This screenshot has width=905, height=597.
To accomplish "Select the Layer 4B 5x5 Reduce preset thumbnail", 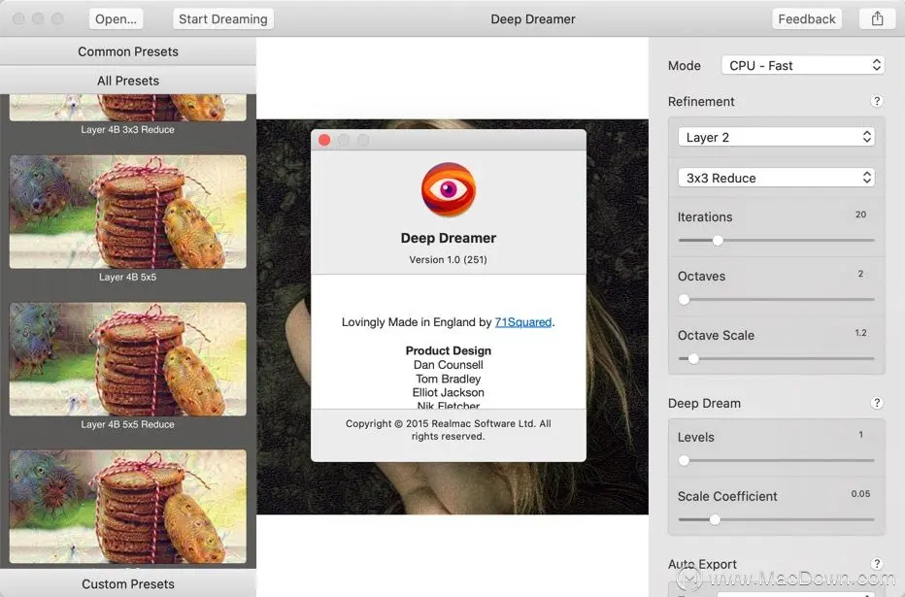I will point(128,359).
